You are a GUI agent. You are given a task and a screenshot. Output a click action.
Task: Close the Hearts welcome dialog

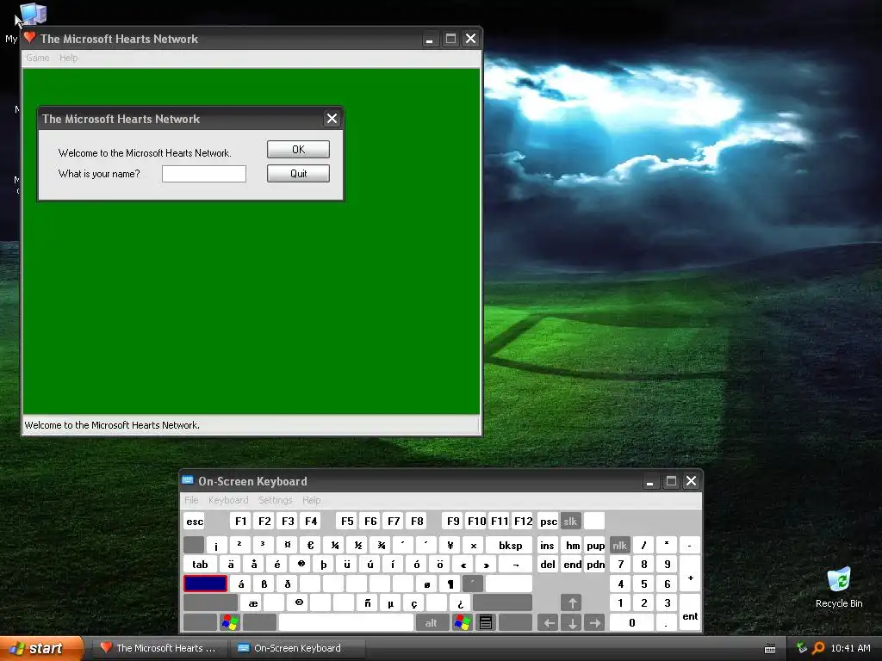(x=332, y=119)
